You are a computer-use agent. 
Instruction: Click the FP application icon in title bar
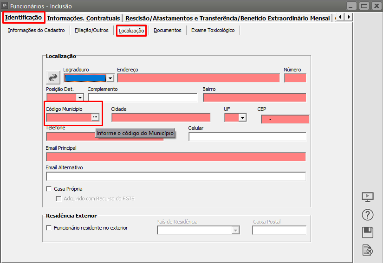pos(4,6)
